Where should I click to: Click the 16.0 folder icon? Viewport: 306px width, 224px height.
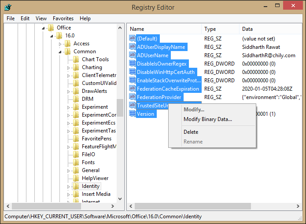tap(59, 36)
